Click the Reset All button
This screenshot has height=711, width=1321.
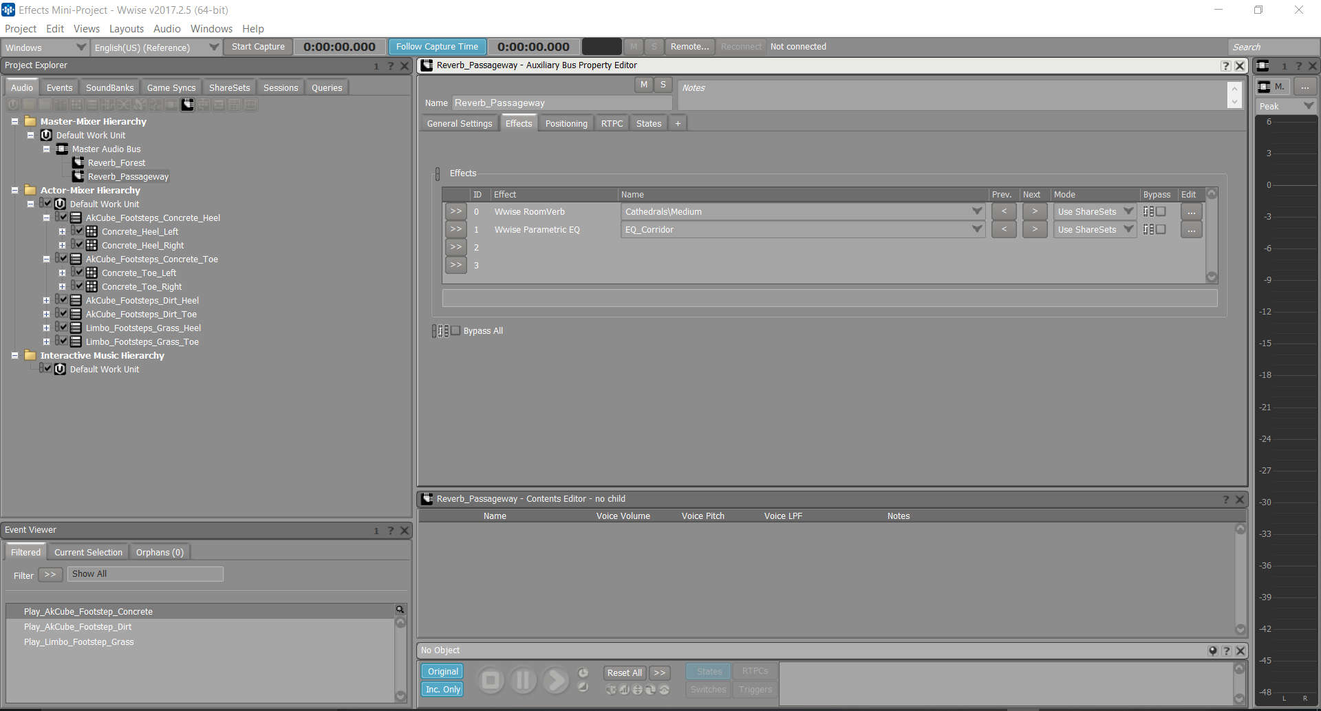tap(625, 672)
